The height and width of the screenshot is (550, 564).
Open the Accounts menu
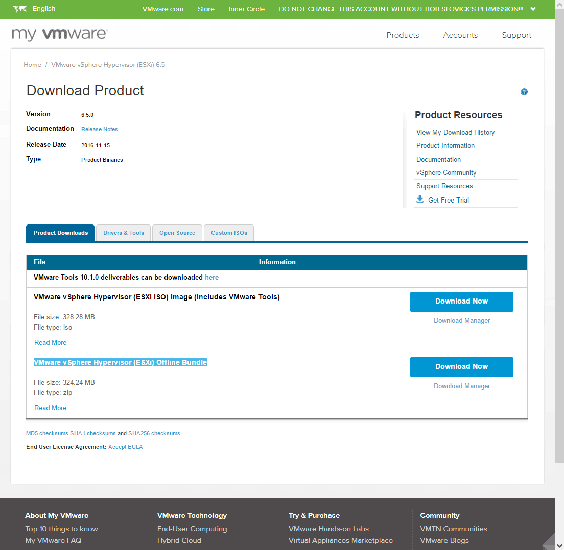click(x=460, y=35)
